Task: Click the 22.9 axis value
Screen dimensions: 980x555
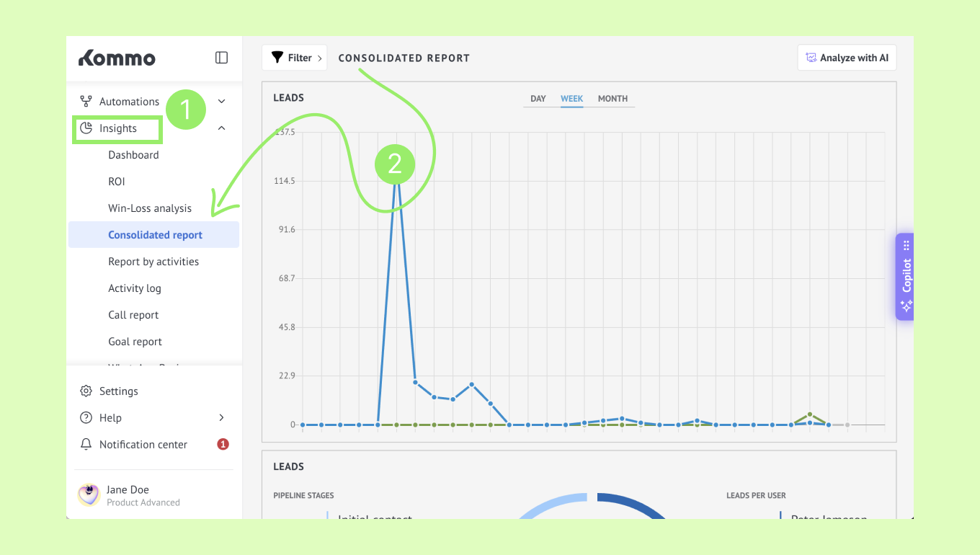Action: point(286,376)
